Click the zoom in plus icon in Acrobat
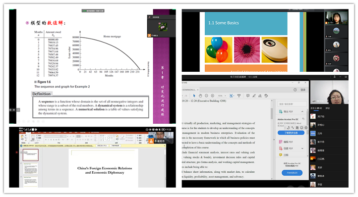 (213, 96)
